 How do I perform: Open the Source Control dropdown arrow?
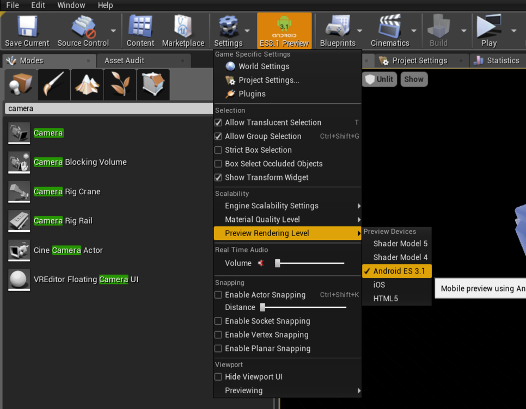point(113,31)
